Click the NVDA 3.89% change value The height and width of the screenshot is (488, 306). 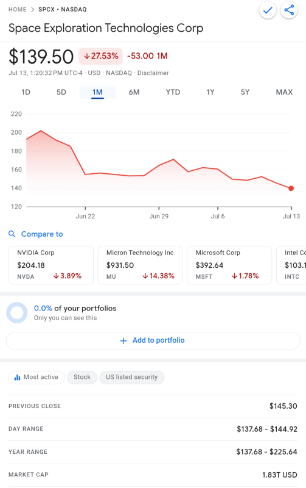tap(67, 276)
